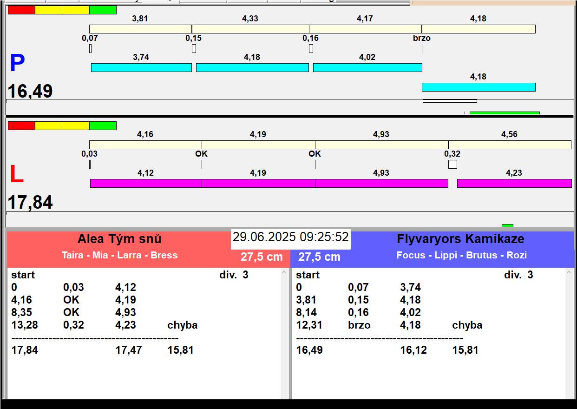
Task: Select the Alea Tým snů team header
Action: point(119,239)
